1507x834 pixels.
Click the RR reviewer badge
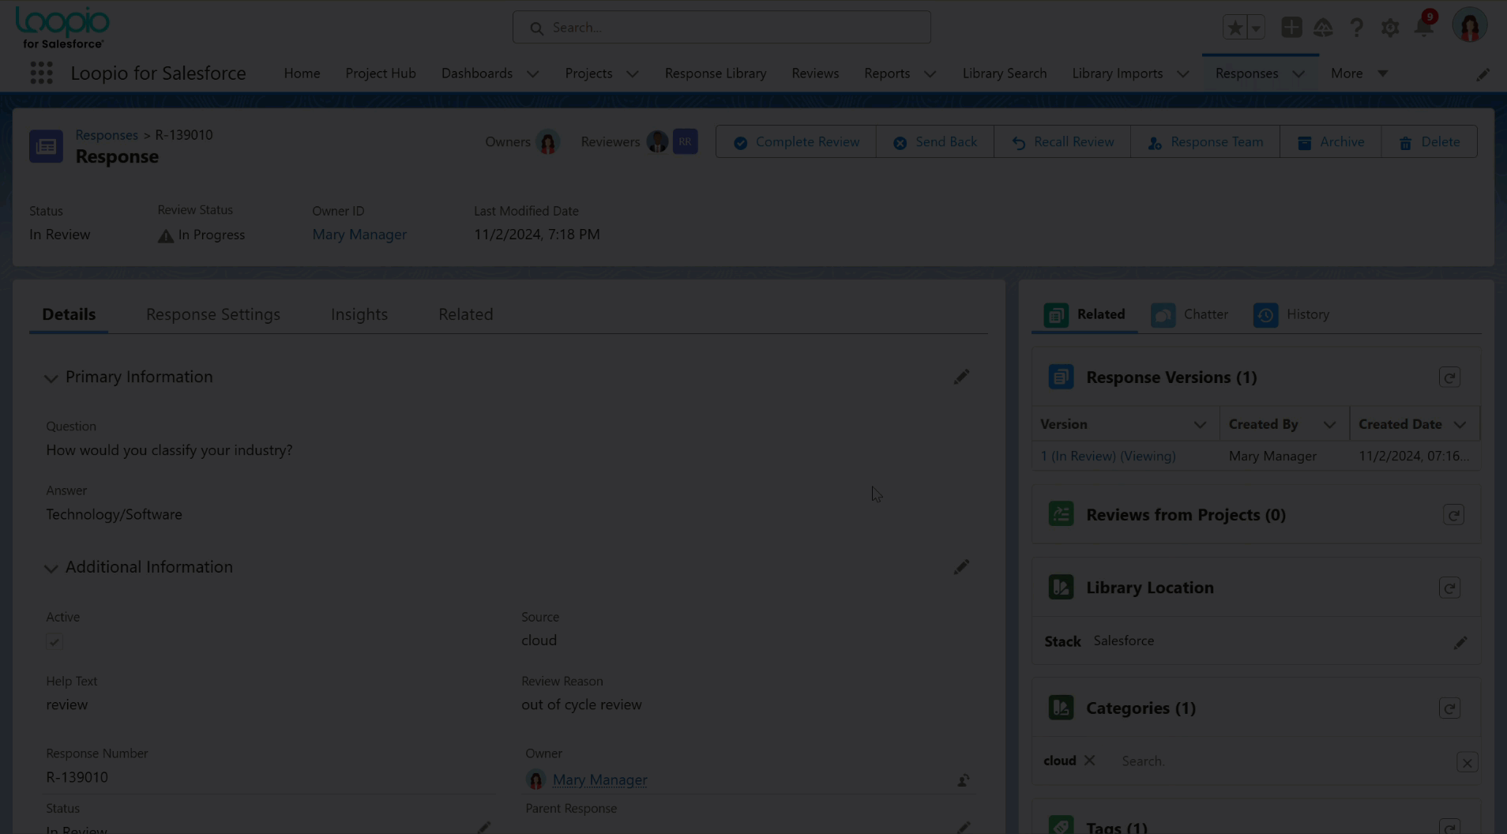tap(685, 141)
